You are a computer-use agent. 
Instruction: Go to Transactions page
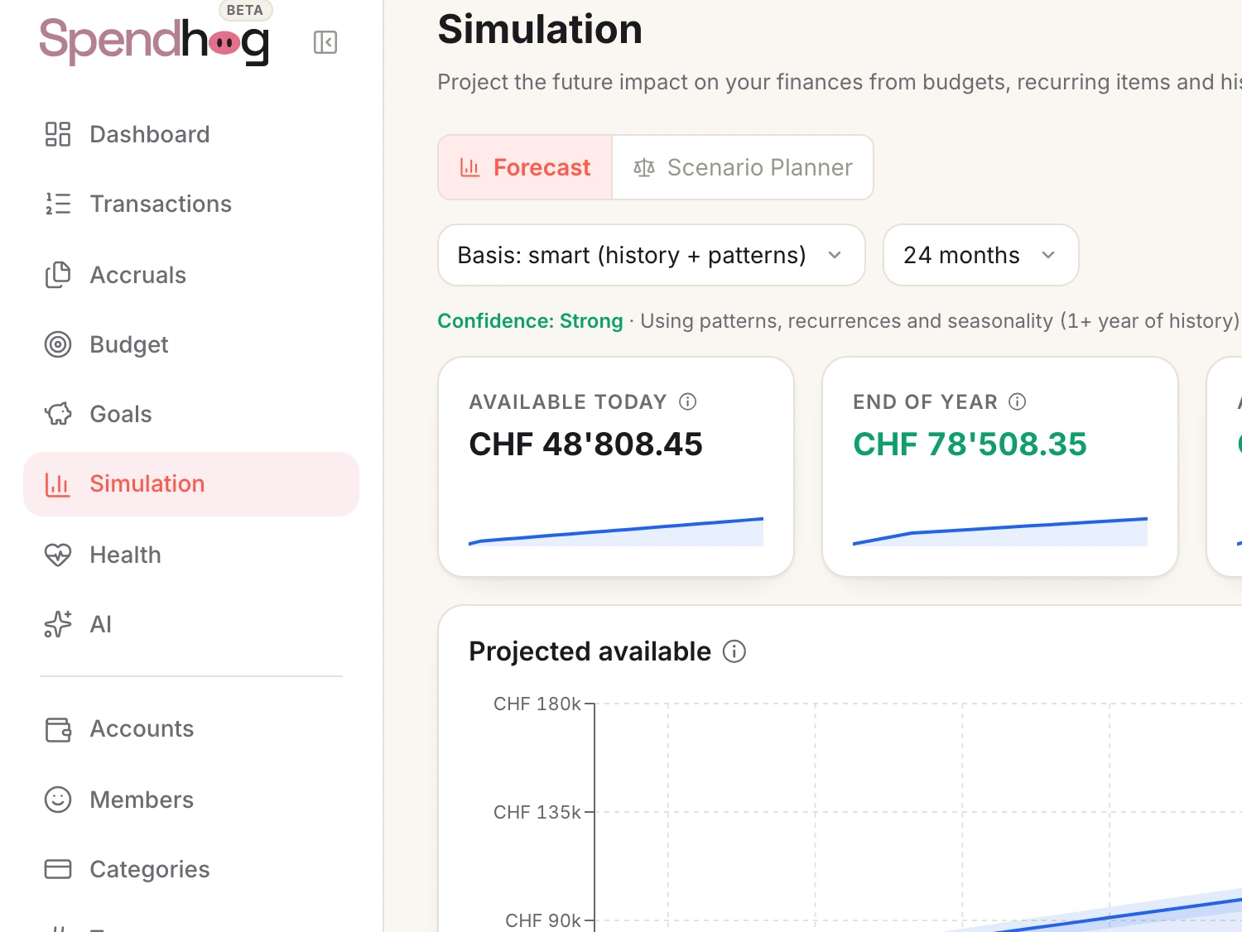(x=191, y=204)
